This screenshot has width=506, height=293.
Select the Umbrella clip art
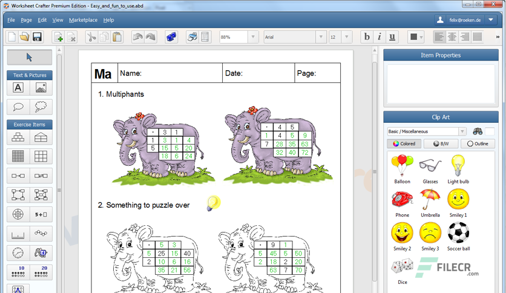[430, 203]
